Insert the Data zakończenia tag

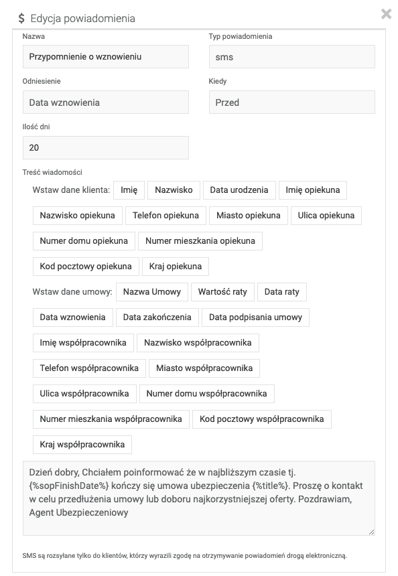[x=157, y=317]
